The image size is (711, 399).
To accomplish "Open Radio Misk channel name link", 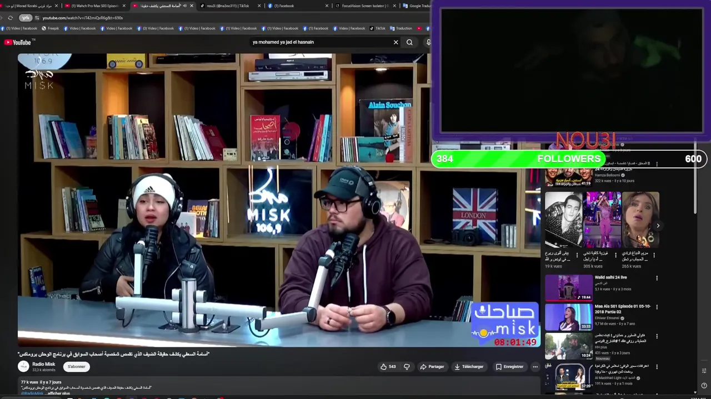I will [x=43, y=364].
